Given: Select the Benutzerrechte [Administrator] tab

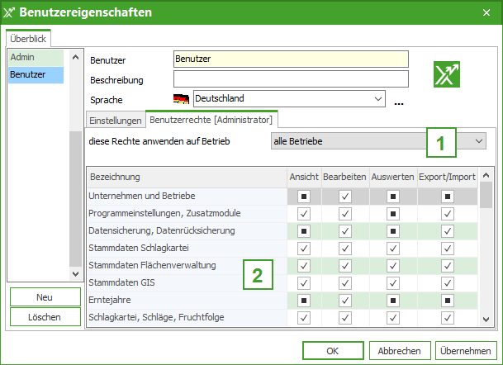Looking at the screenshot, I should [x=211, y=119].
